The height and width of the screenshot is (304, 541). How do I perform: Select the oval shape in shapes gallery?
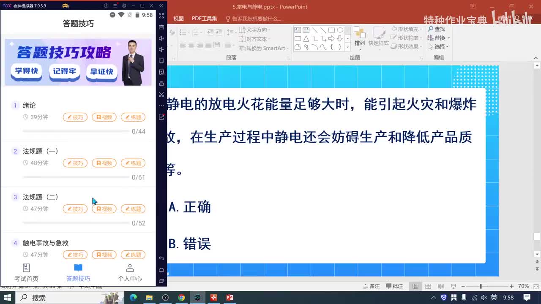tap(340, 30)
